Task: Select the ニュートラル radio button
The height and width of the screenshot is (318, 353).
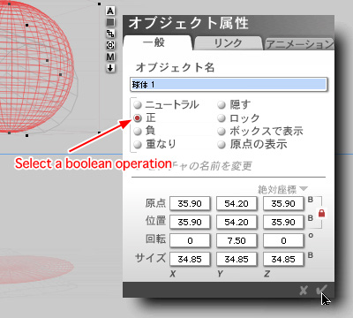Action: tap(138, 105)
